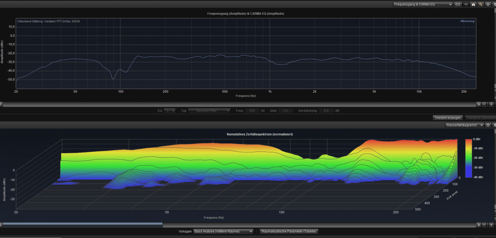This screenshot has width=496, height=238.
Task: Open the 'Frequenzgang & CARMA EQ' dropdown
Action: [422, 4]
